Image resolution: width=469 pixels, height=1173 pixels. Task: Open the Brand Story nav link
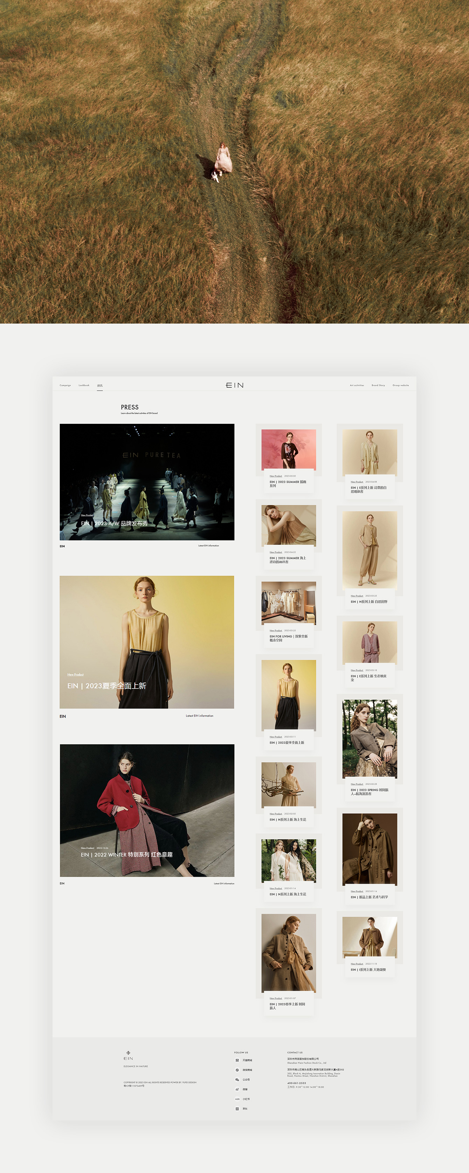pos(378,385)
